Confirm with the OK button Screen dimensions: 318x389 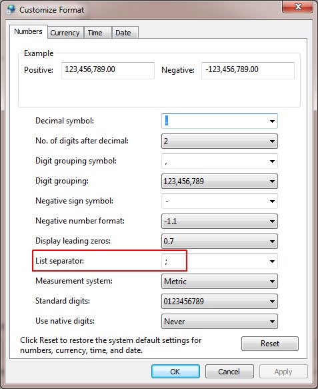(175, 372)
